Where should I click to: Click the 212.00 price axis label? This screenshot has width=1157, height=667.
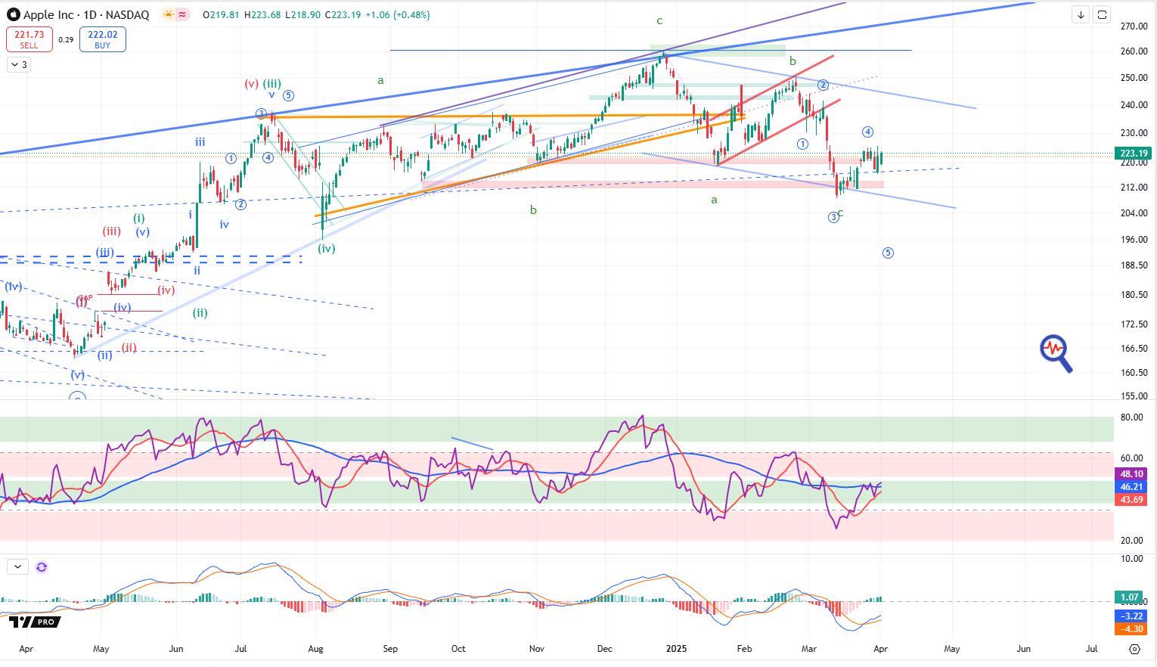(x=1134, y=188)
